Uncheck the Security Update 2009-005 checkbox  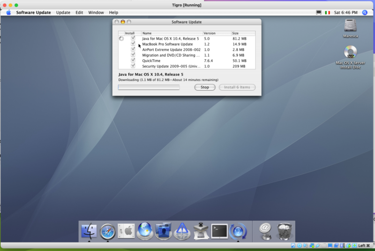tap(133, 66)
